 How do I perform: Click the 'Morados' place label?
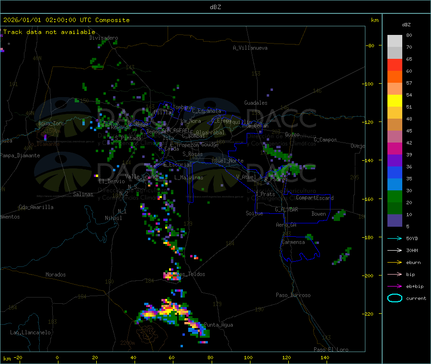56,275
